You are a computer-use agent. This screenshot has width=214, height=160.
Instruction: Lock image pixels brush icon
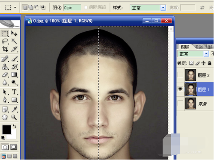coord(197,63)
